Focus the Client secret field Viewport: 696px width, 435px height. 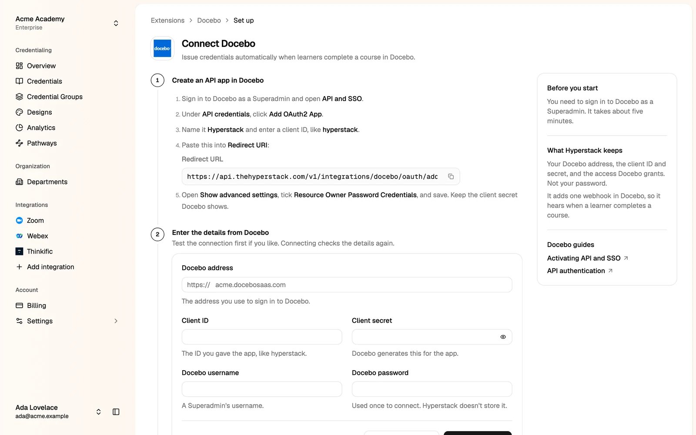pyautogui.click(x=432, y=337)
